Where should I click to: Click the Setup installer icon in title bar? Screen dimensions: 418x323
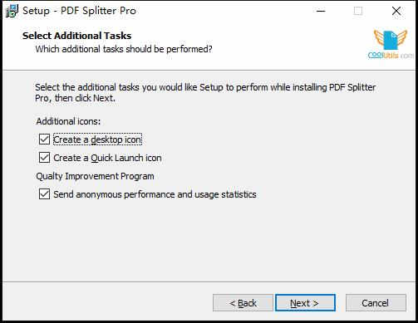pyautogui.click(x=12, y=11)
